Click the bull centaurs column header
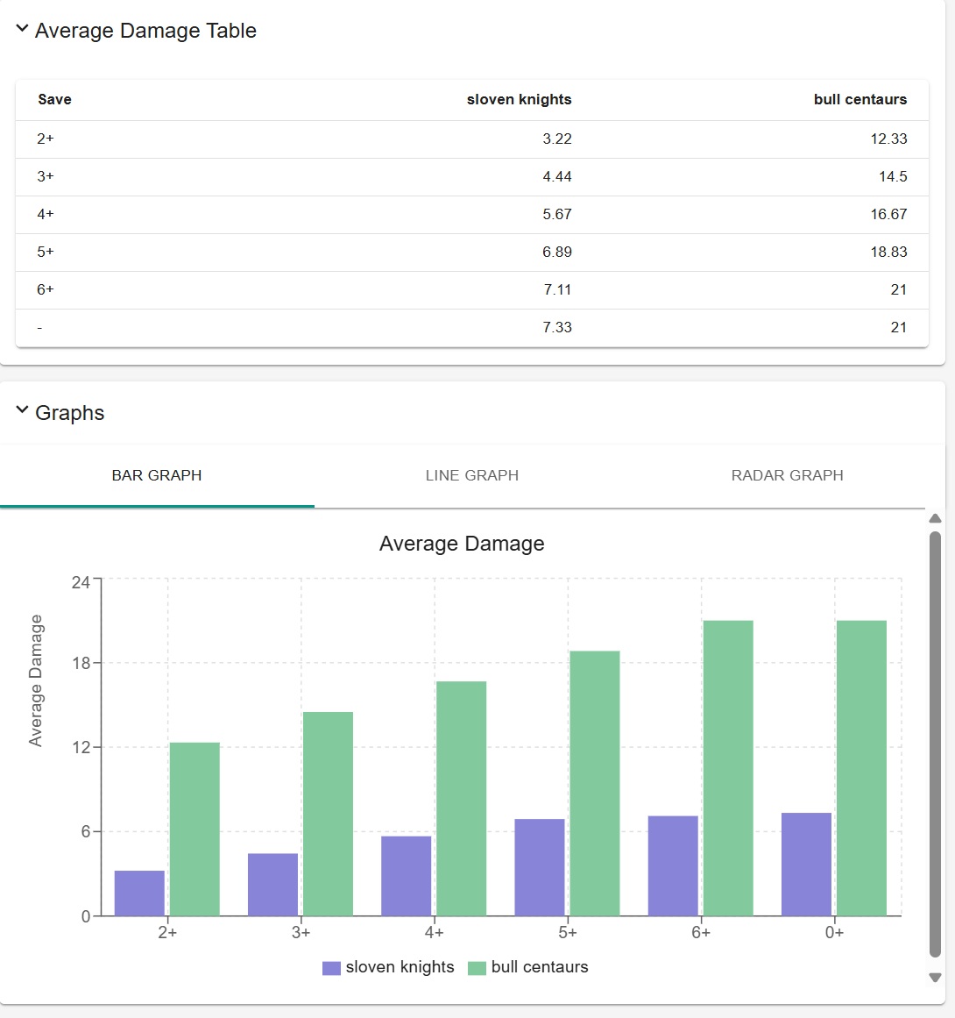Image resolution: width=955 pixels, height=1018 pixels. (860, 99)
